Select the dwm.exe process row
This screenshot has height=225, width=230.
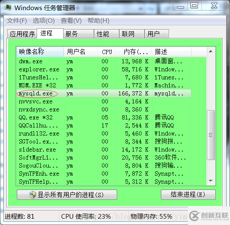(104, 61)
